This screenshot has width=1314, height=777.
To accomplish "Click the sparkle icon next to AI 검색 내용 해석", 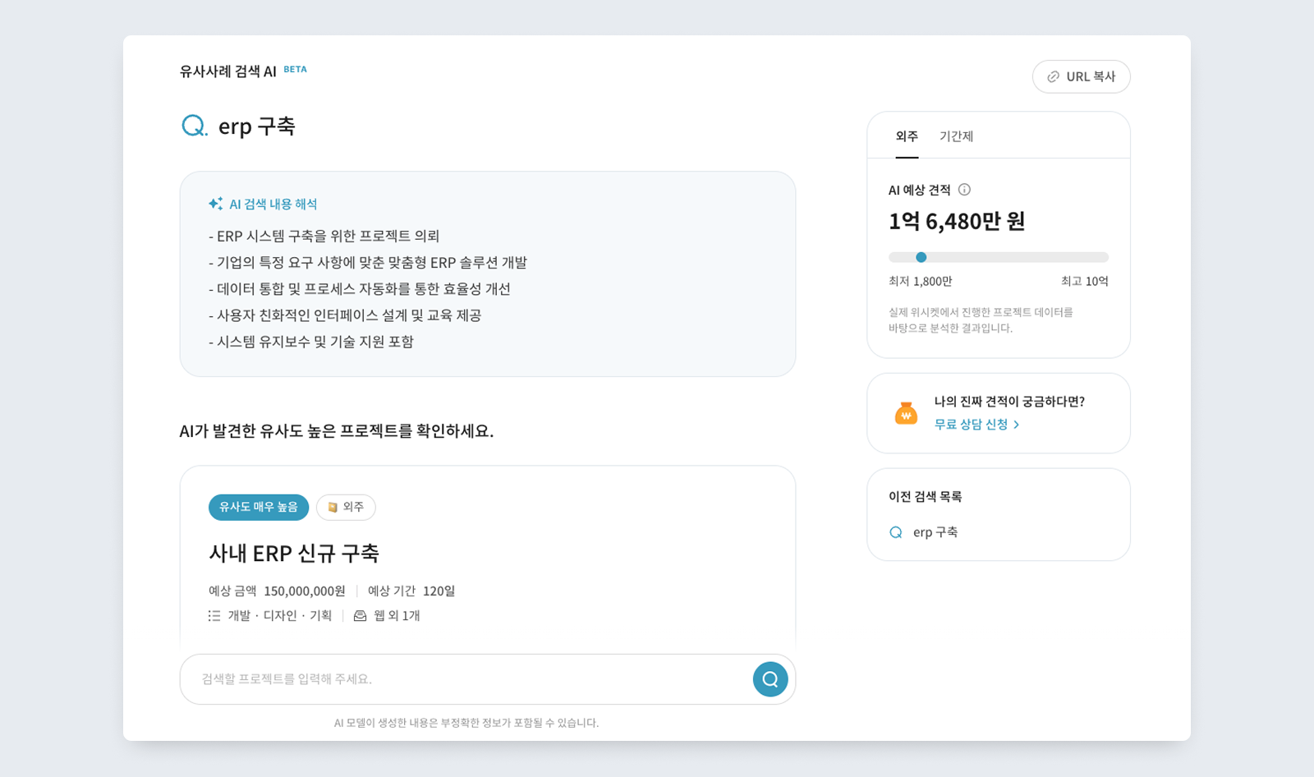I will [215, 202].
